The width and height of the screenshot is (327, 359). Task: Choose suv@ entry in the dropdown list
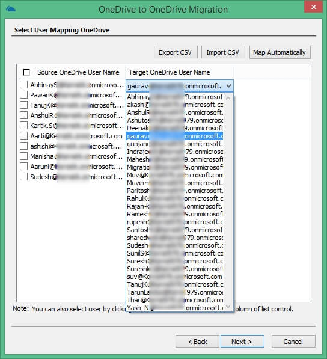point(175,277)
